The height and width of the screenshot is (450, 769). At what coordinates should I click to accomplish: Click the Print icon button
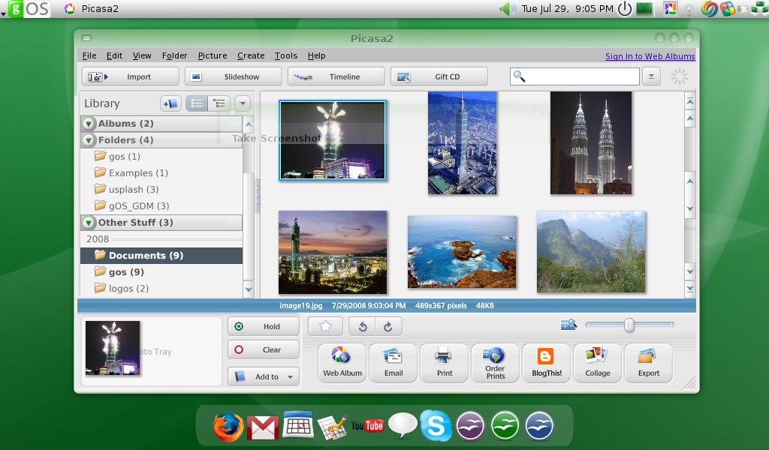444,363
